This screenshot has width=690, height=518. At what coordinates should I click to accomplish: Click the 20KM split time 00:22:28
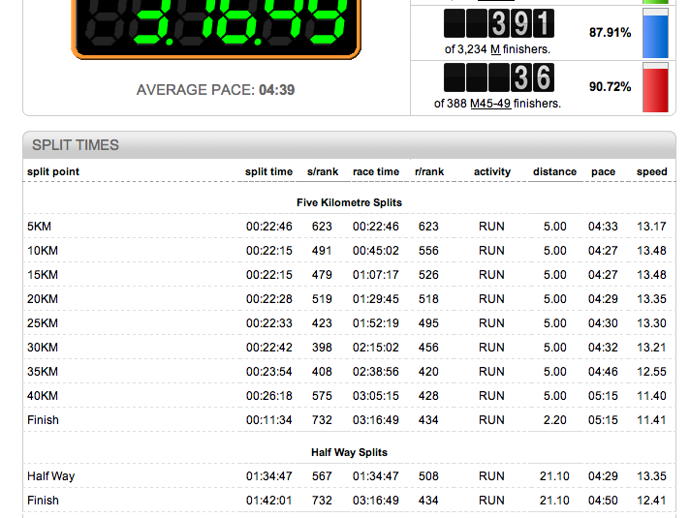(268, 299)
